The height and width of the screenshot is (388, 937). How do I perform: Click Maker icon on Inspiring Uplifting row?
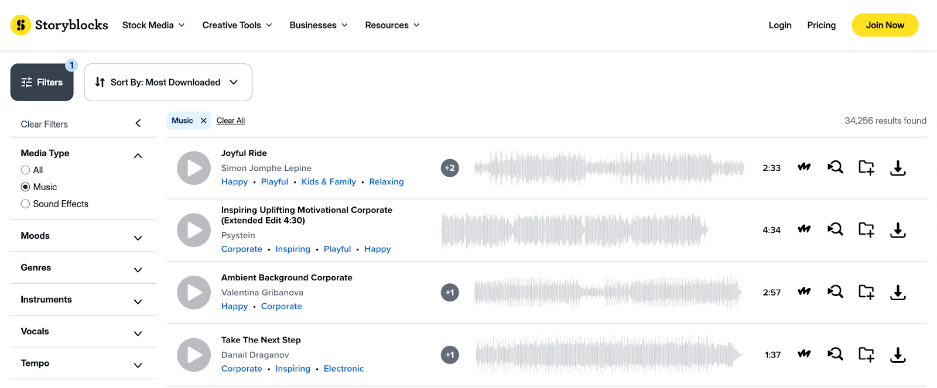[x=804, y=229]
